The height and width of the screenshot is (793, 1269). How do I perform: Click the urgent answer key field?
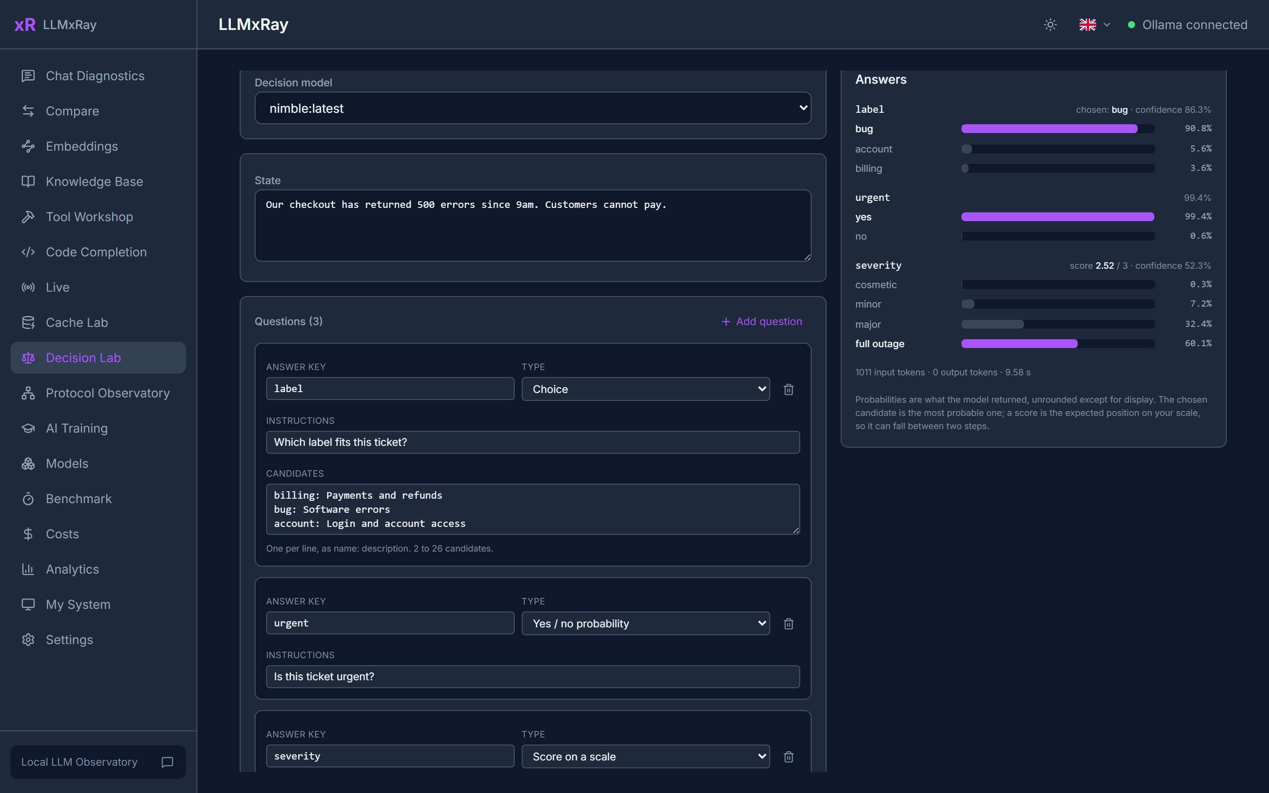click(390, 623)
